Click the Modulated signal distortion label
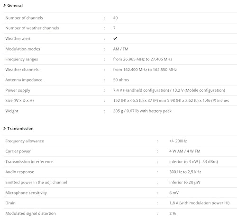 tap(31, 213)
